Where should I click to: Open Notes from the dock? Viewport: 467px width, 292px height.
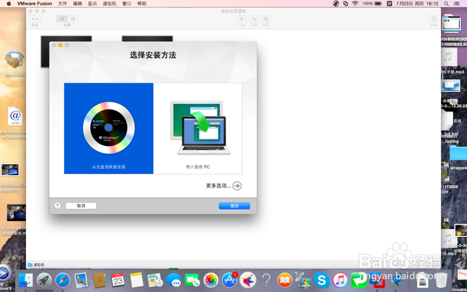[136, 280]
